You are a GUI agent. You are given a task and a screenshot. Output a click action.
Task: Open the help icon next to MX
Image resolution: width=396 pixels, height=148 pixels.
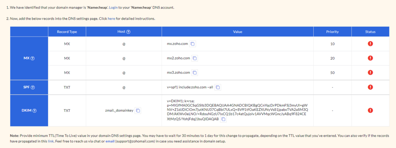coord(32,58)
